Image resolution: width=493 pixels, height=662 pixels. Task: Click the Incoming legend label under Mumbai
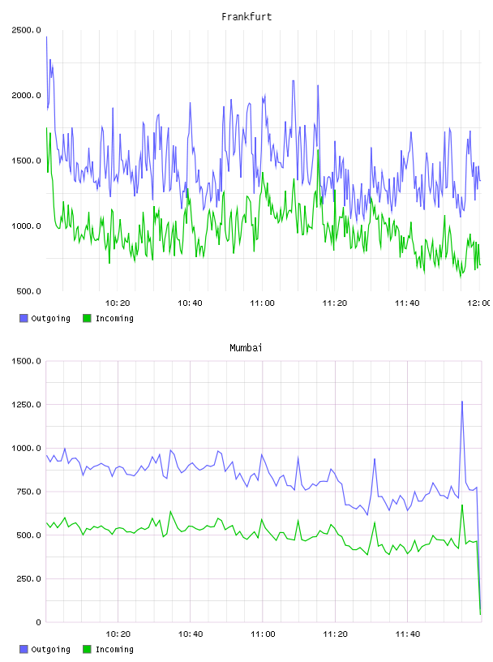point(114,649)
